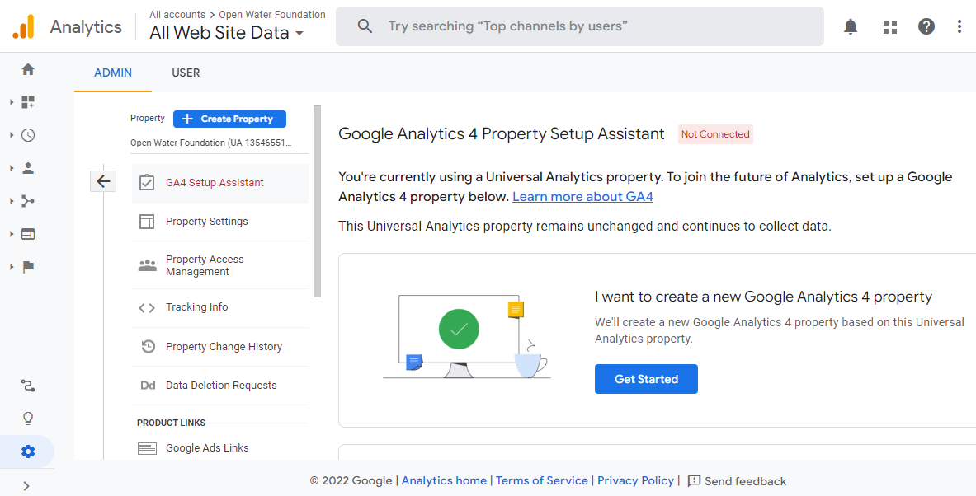This screenshot has width=976, height=496.
Task: Open Discover via the lightbulb icon
Action: (27, 419)
